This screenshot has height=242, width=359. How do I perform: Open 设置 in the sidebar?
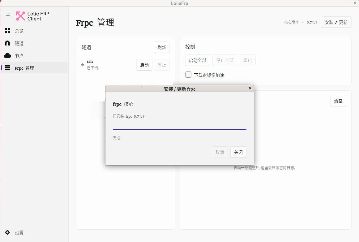pyautogui.click(x=34, y=233)
